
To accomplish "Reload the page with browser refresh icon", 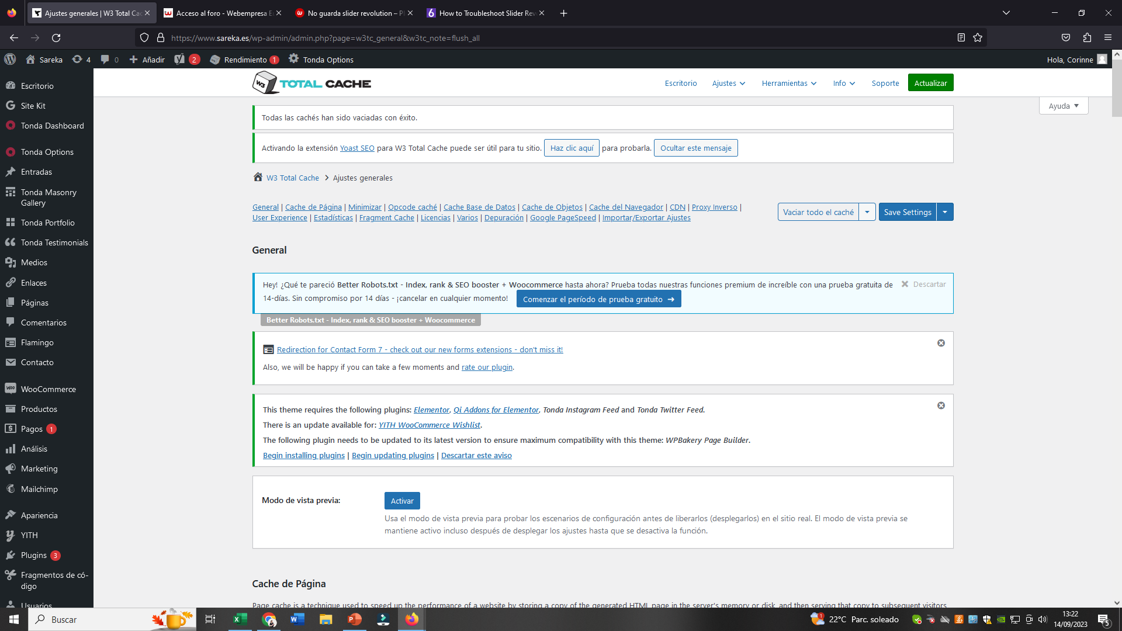I will (x=56, y=38).
